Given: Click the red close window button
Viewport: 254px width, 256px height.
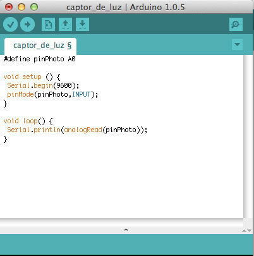Looking at the screenshot, I should tap(9, 7).
